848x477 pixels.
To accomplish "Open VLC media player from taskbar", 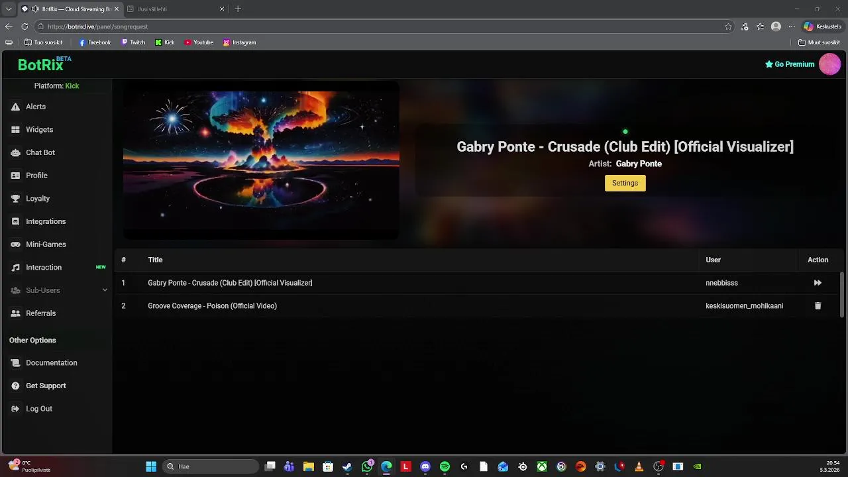I will point(639,466).
